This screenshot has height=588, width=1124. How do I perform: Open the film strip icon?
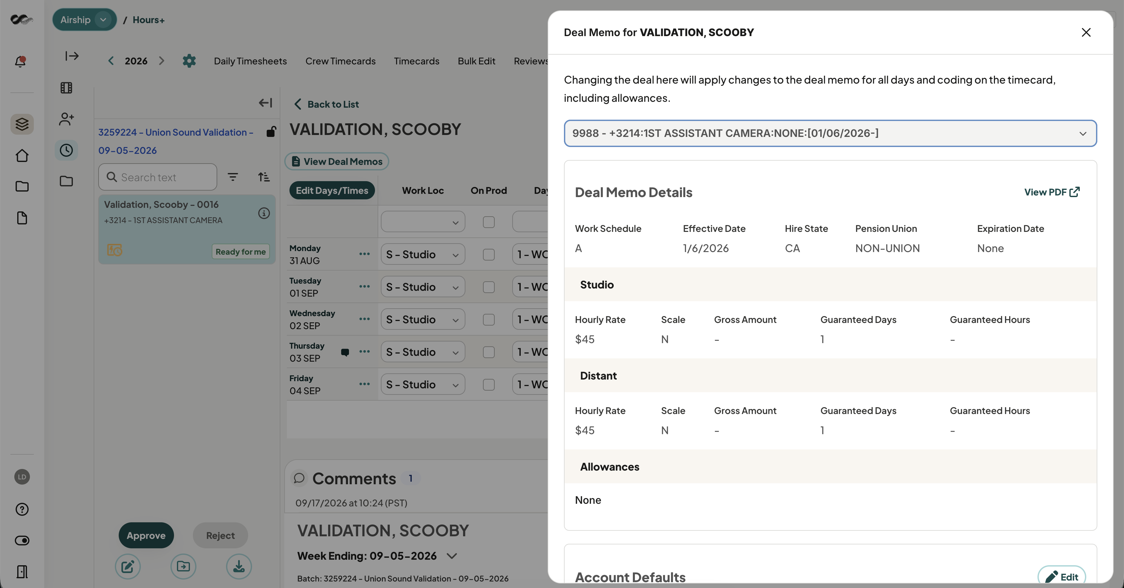(66, 88)
